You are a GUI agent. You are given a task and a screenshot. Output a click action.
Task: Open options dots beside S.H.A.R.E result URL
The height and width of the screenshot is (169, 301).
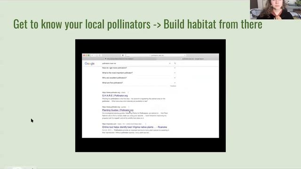pyautogui.click(x=128, y=92)
